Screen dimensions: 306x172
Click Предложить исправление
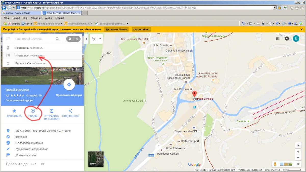click(x=32, y=149)
